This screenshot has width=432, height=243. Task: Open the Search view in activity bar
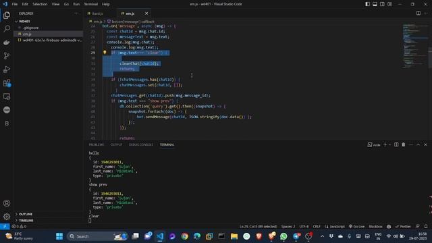pyautogui.click(x=7, y=28)
